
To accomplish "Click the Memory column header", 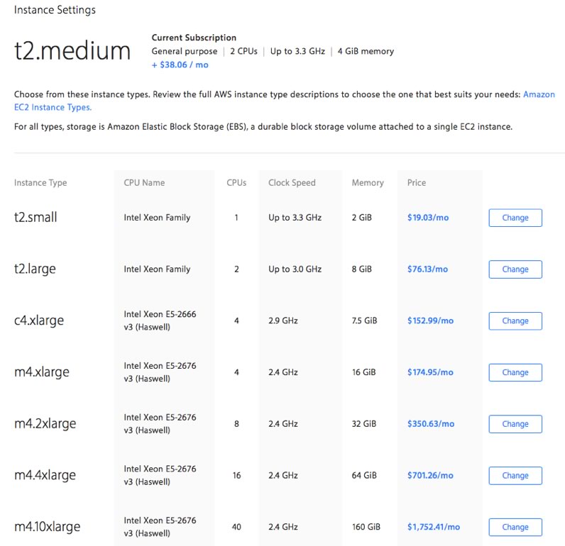I will click(368, 182).
